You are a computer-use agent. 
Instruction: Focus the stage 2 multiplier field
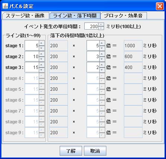[x=93, y=56]
